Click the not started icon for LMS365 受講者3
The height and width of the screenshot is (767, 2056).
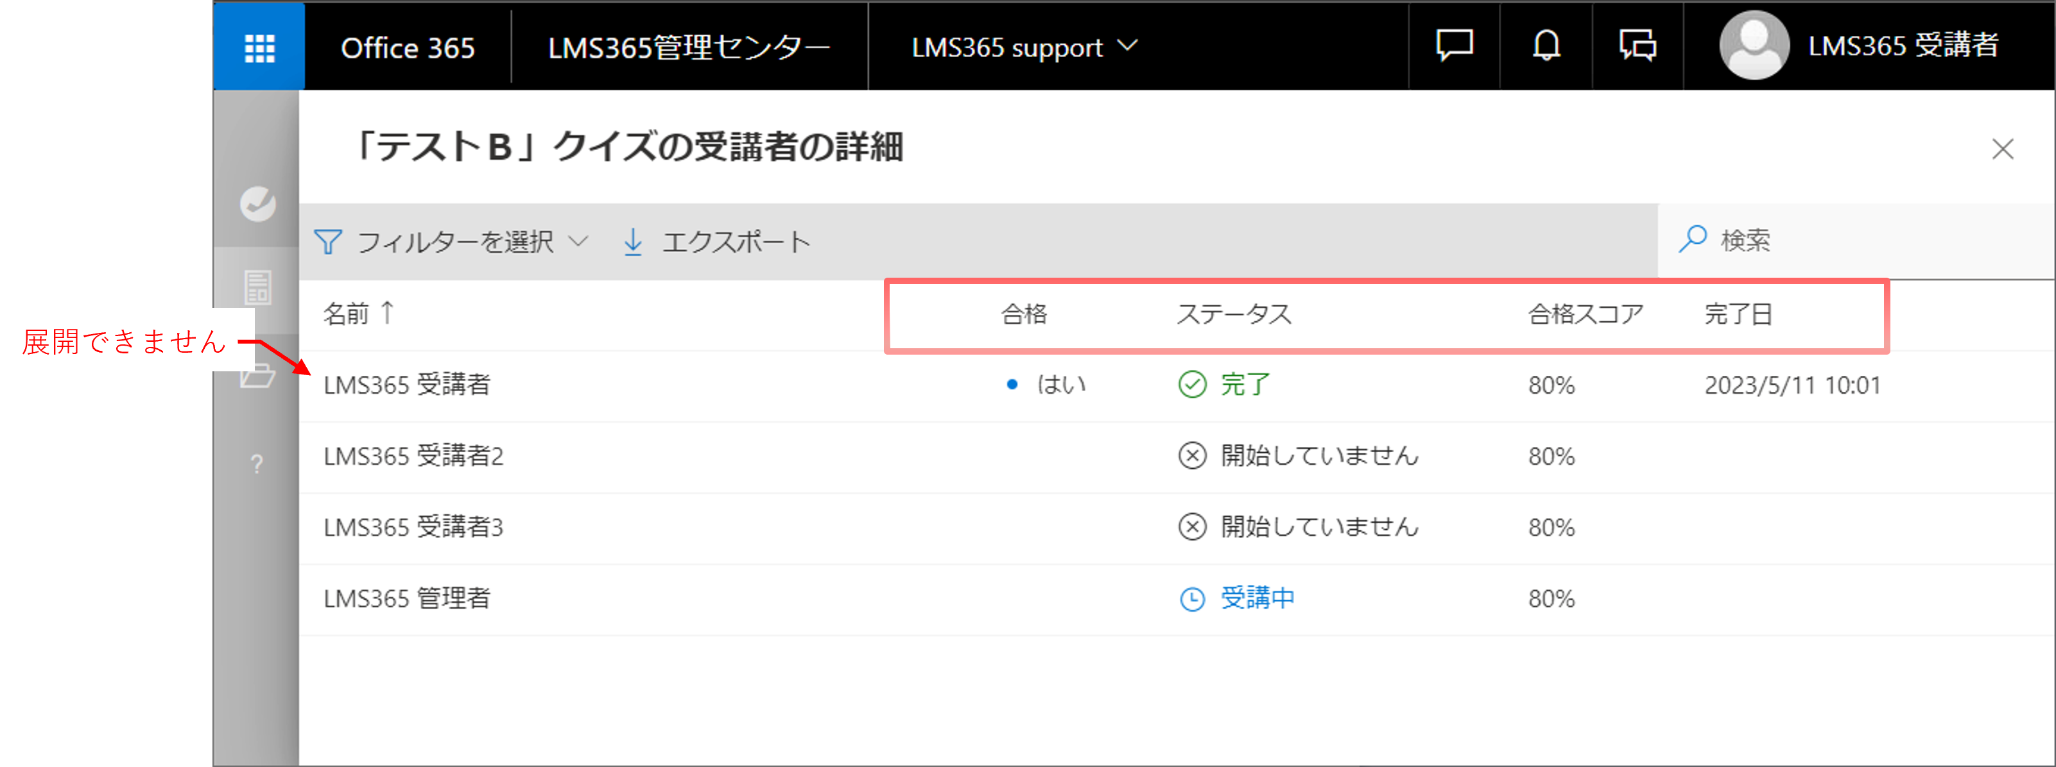1193,527
